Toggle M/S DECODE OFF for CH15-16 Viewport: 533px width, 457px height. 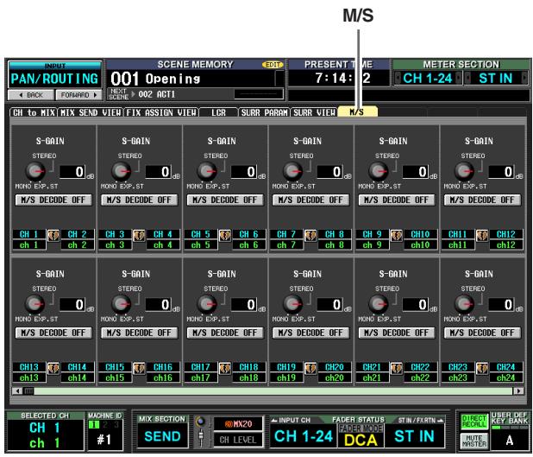(x=139, y=333)
